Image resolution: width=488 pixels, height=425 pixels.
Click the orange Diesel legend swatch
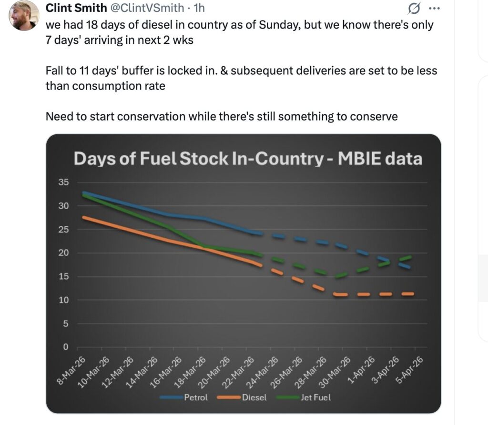click(229, 397)
